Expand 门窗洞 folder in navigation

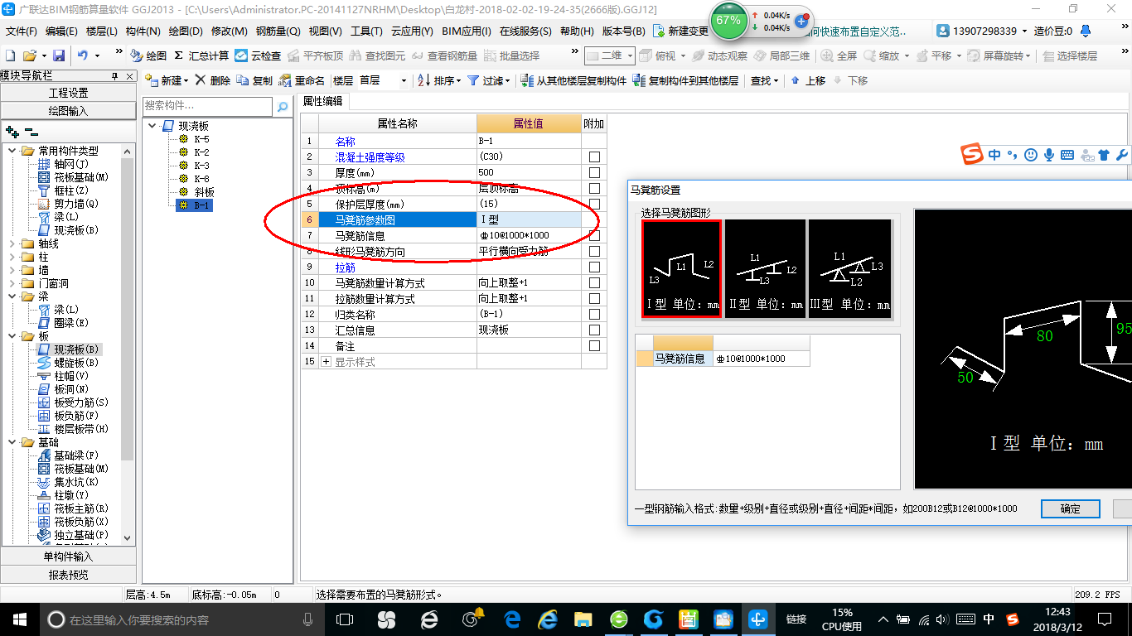(12, 283)
